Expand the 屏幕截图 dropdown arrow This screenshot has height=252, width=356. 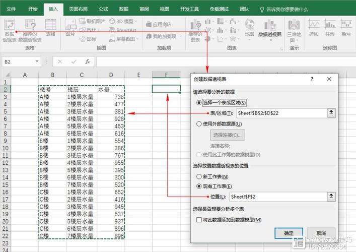point(137,39)
